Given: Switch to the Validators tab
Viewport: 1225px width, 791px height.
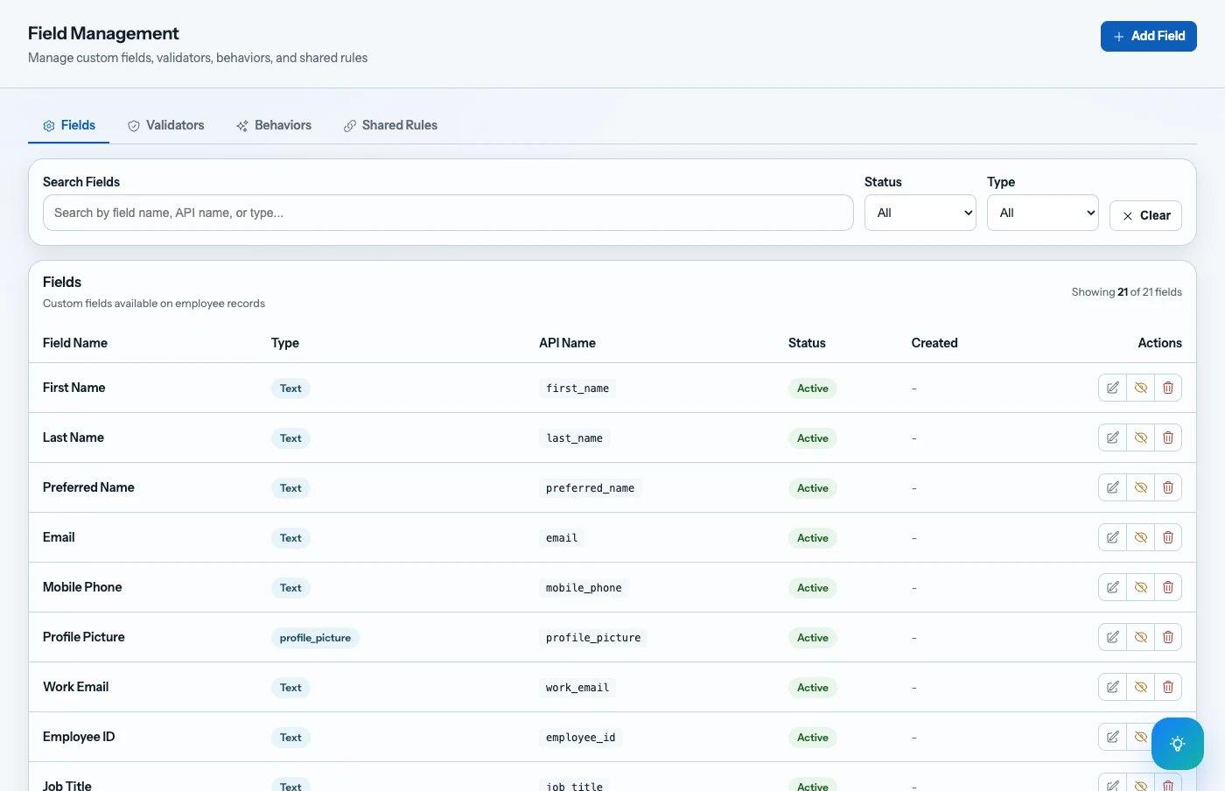Looking at the screenshot, I should (166, 125).
